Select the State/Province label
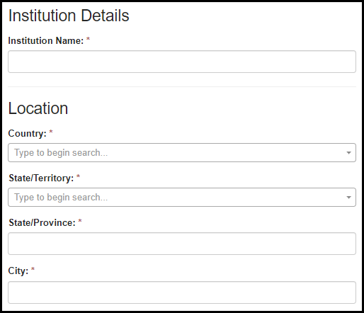This screenshot has width=364, height=313. (x=42, y=222)
